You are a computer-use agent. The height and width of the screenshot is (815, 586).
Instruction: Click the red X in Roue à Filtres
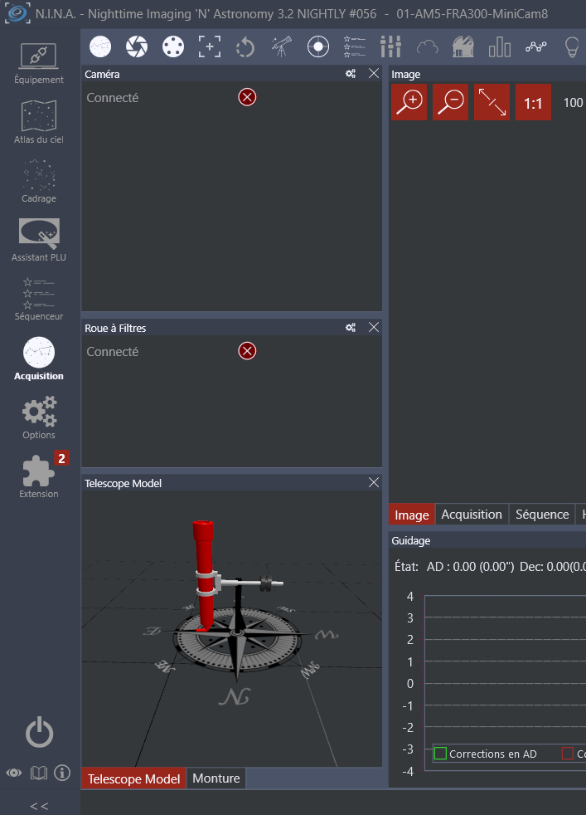(247, 351)
